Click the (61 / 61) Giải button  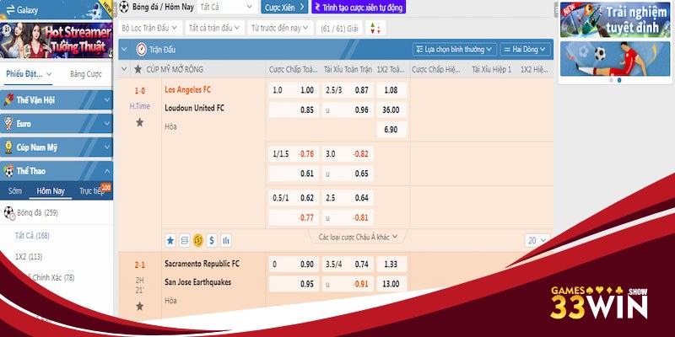pos(339,28)
